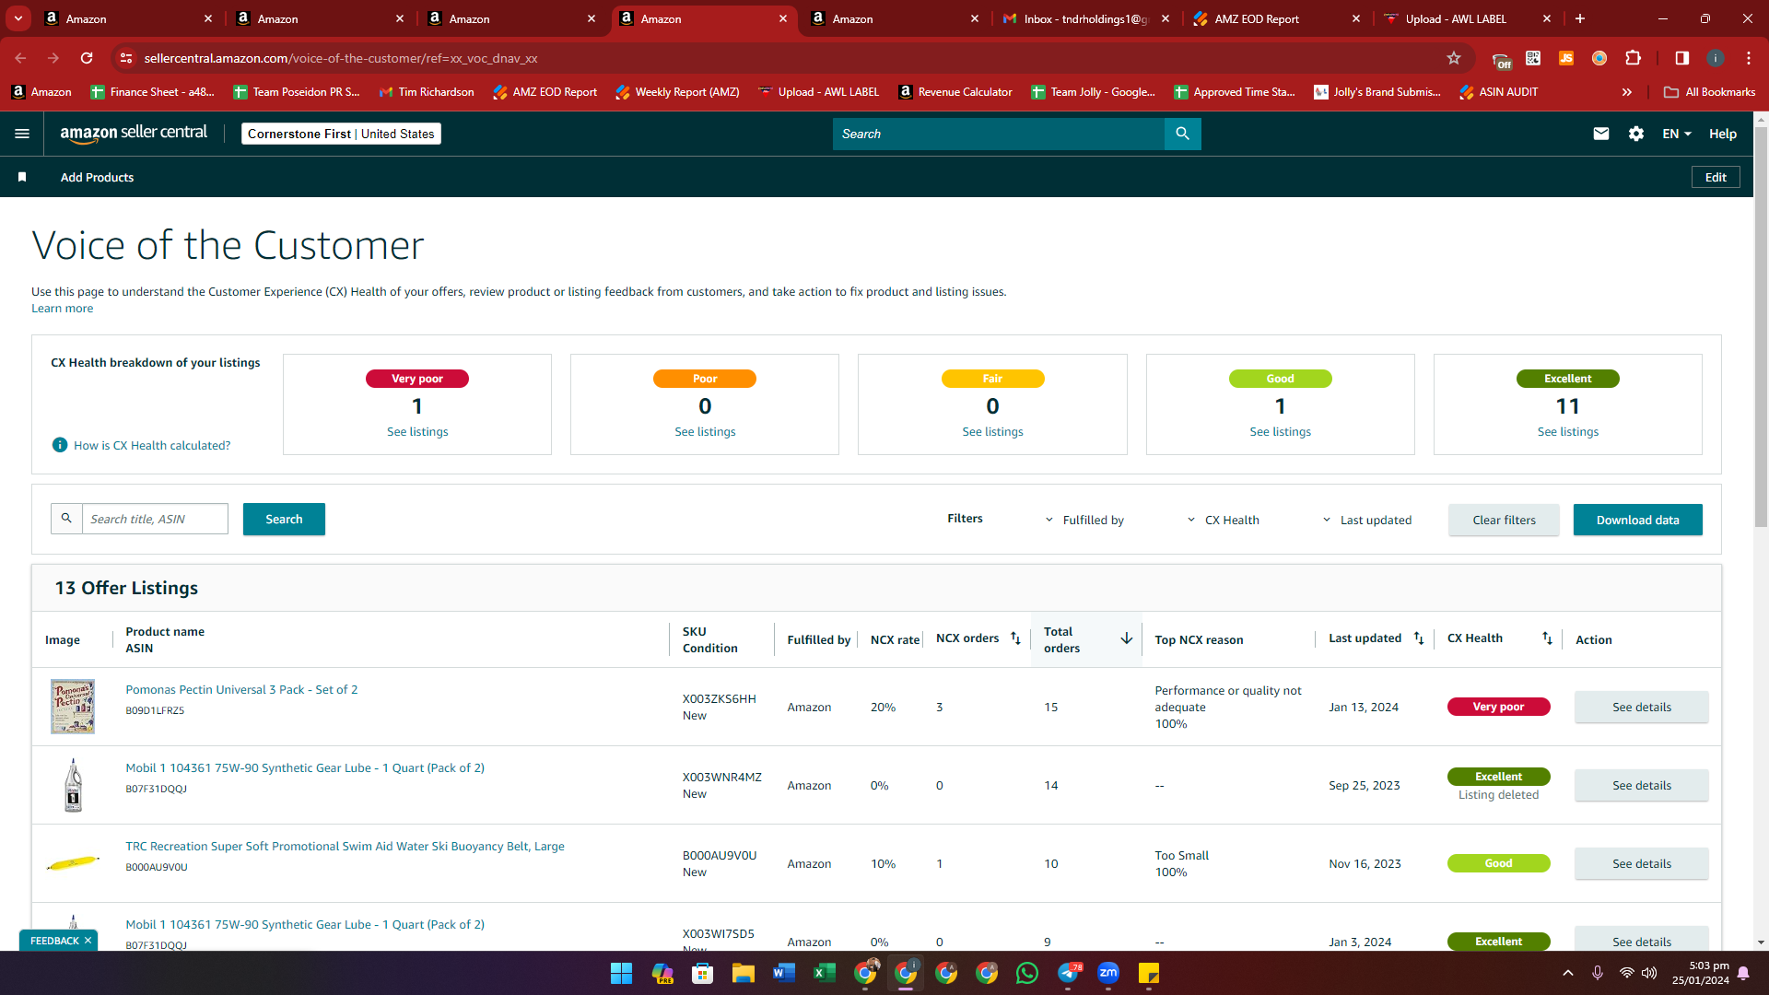Reload the page
Viewport: 1769px width, 995px height.
[x=87, y=58]
